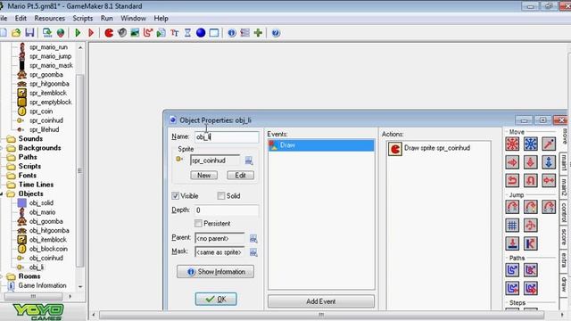
Task: Select the Speed Vertical action icon
Action: pos(531,162)
